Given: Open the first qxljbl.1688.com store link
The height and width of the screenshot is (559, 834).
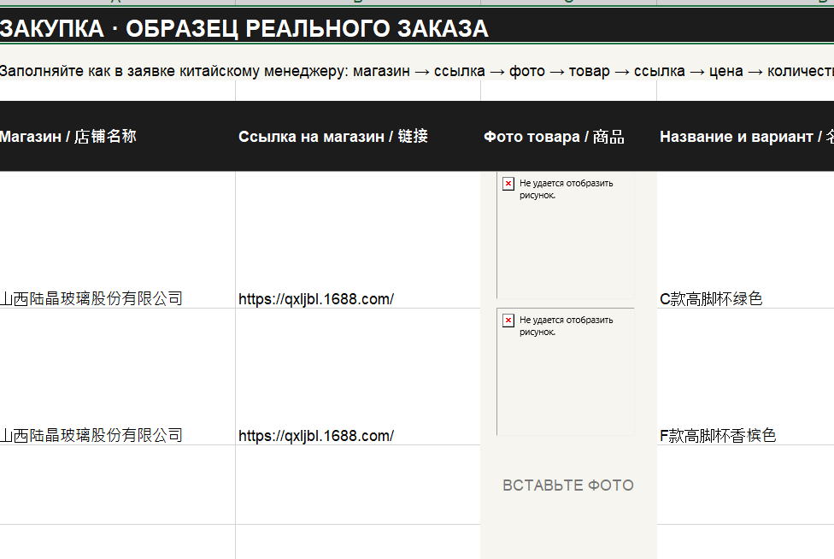Looking at the screenshot, I should [x=316, y=299].
